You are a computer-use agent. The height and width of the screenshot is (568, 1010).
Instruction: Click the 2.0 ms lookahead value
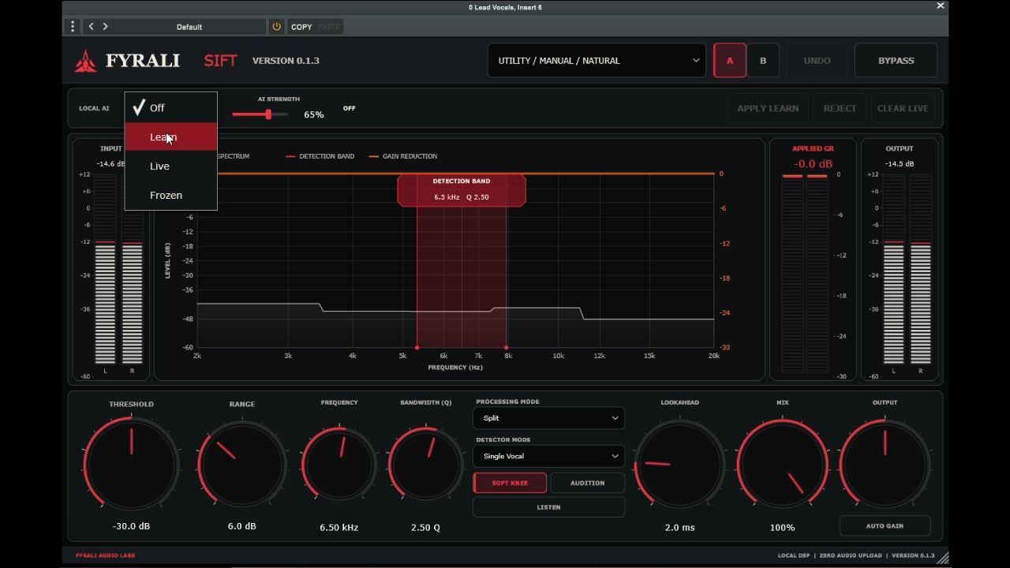679,528
